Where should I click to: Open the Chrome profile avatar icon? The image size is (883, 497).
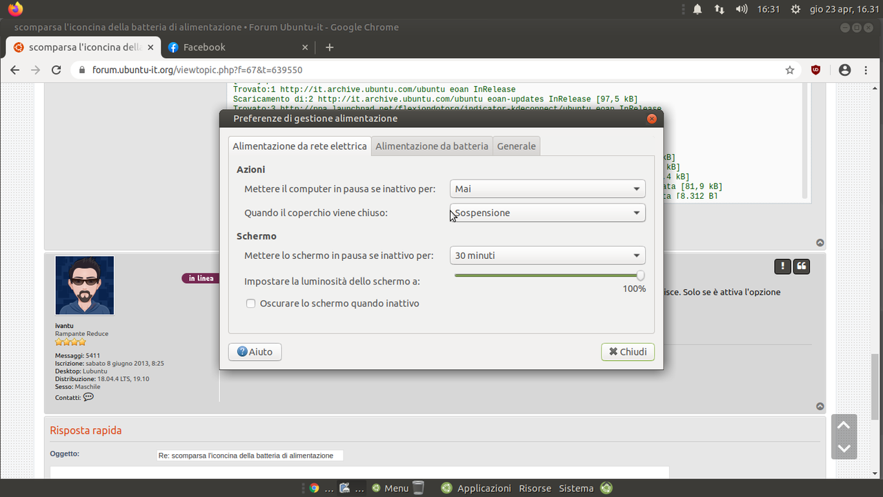coord(845,70)
